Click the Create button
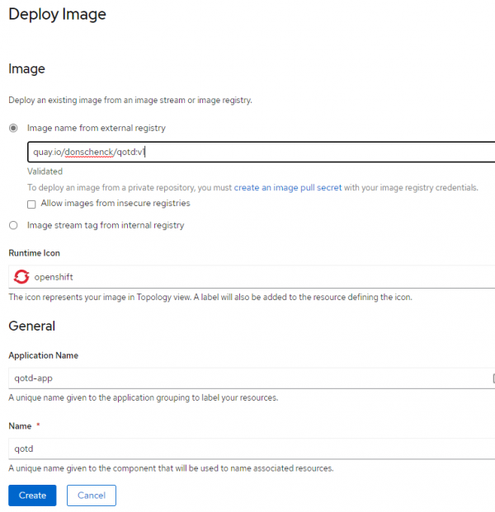495x512 pixels. point(32,495)
